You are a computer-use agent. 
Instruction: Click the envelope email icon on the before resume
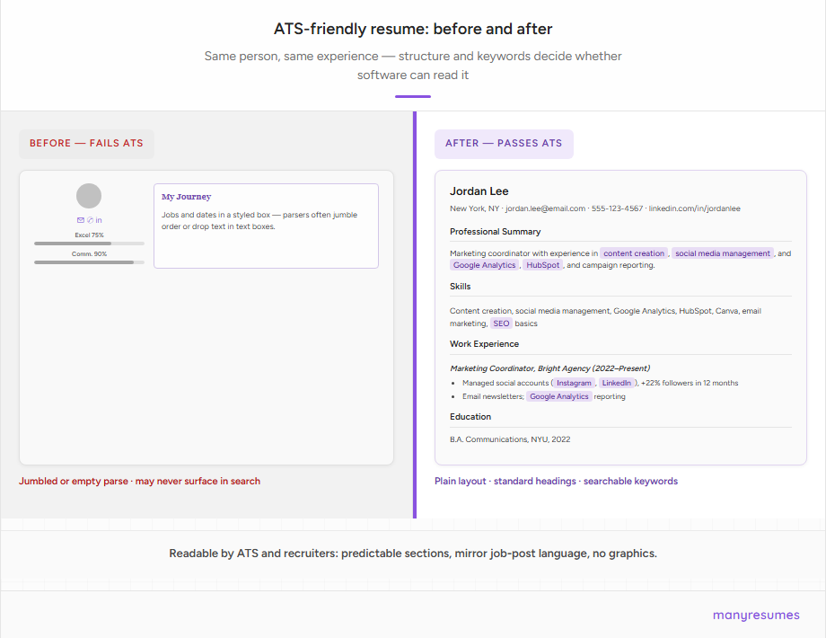tap(80, 219)
